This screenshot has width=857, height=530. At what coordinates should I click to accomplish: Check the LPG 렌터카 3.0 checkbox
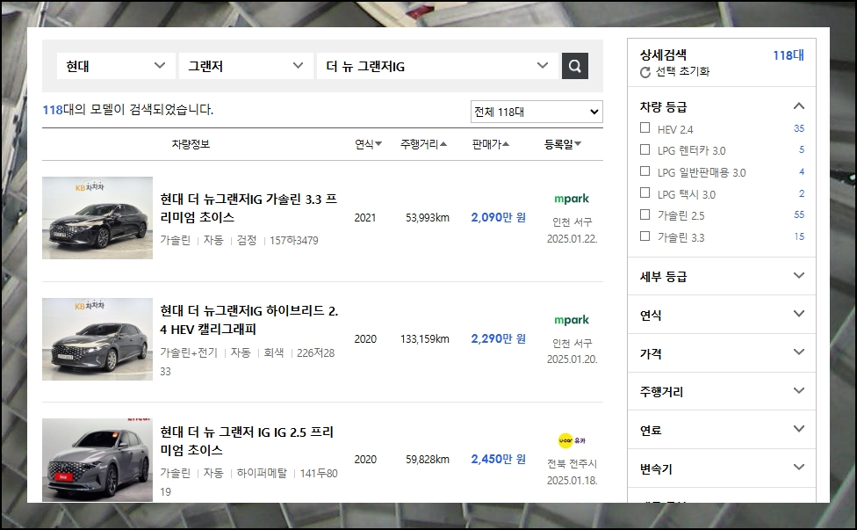pyautogui.click(x=645, y=149)
